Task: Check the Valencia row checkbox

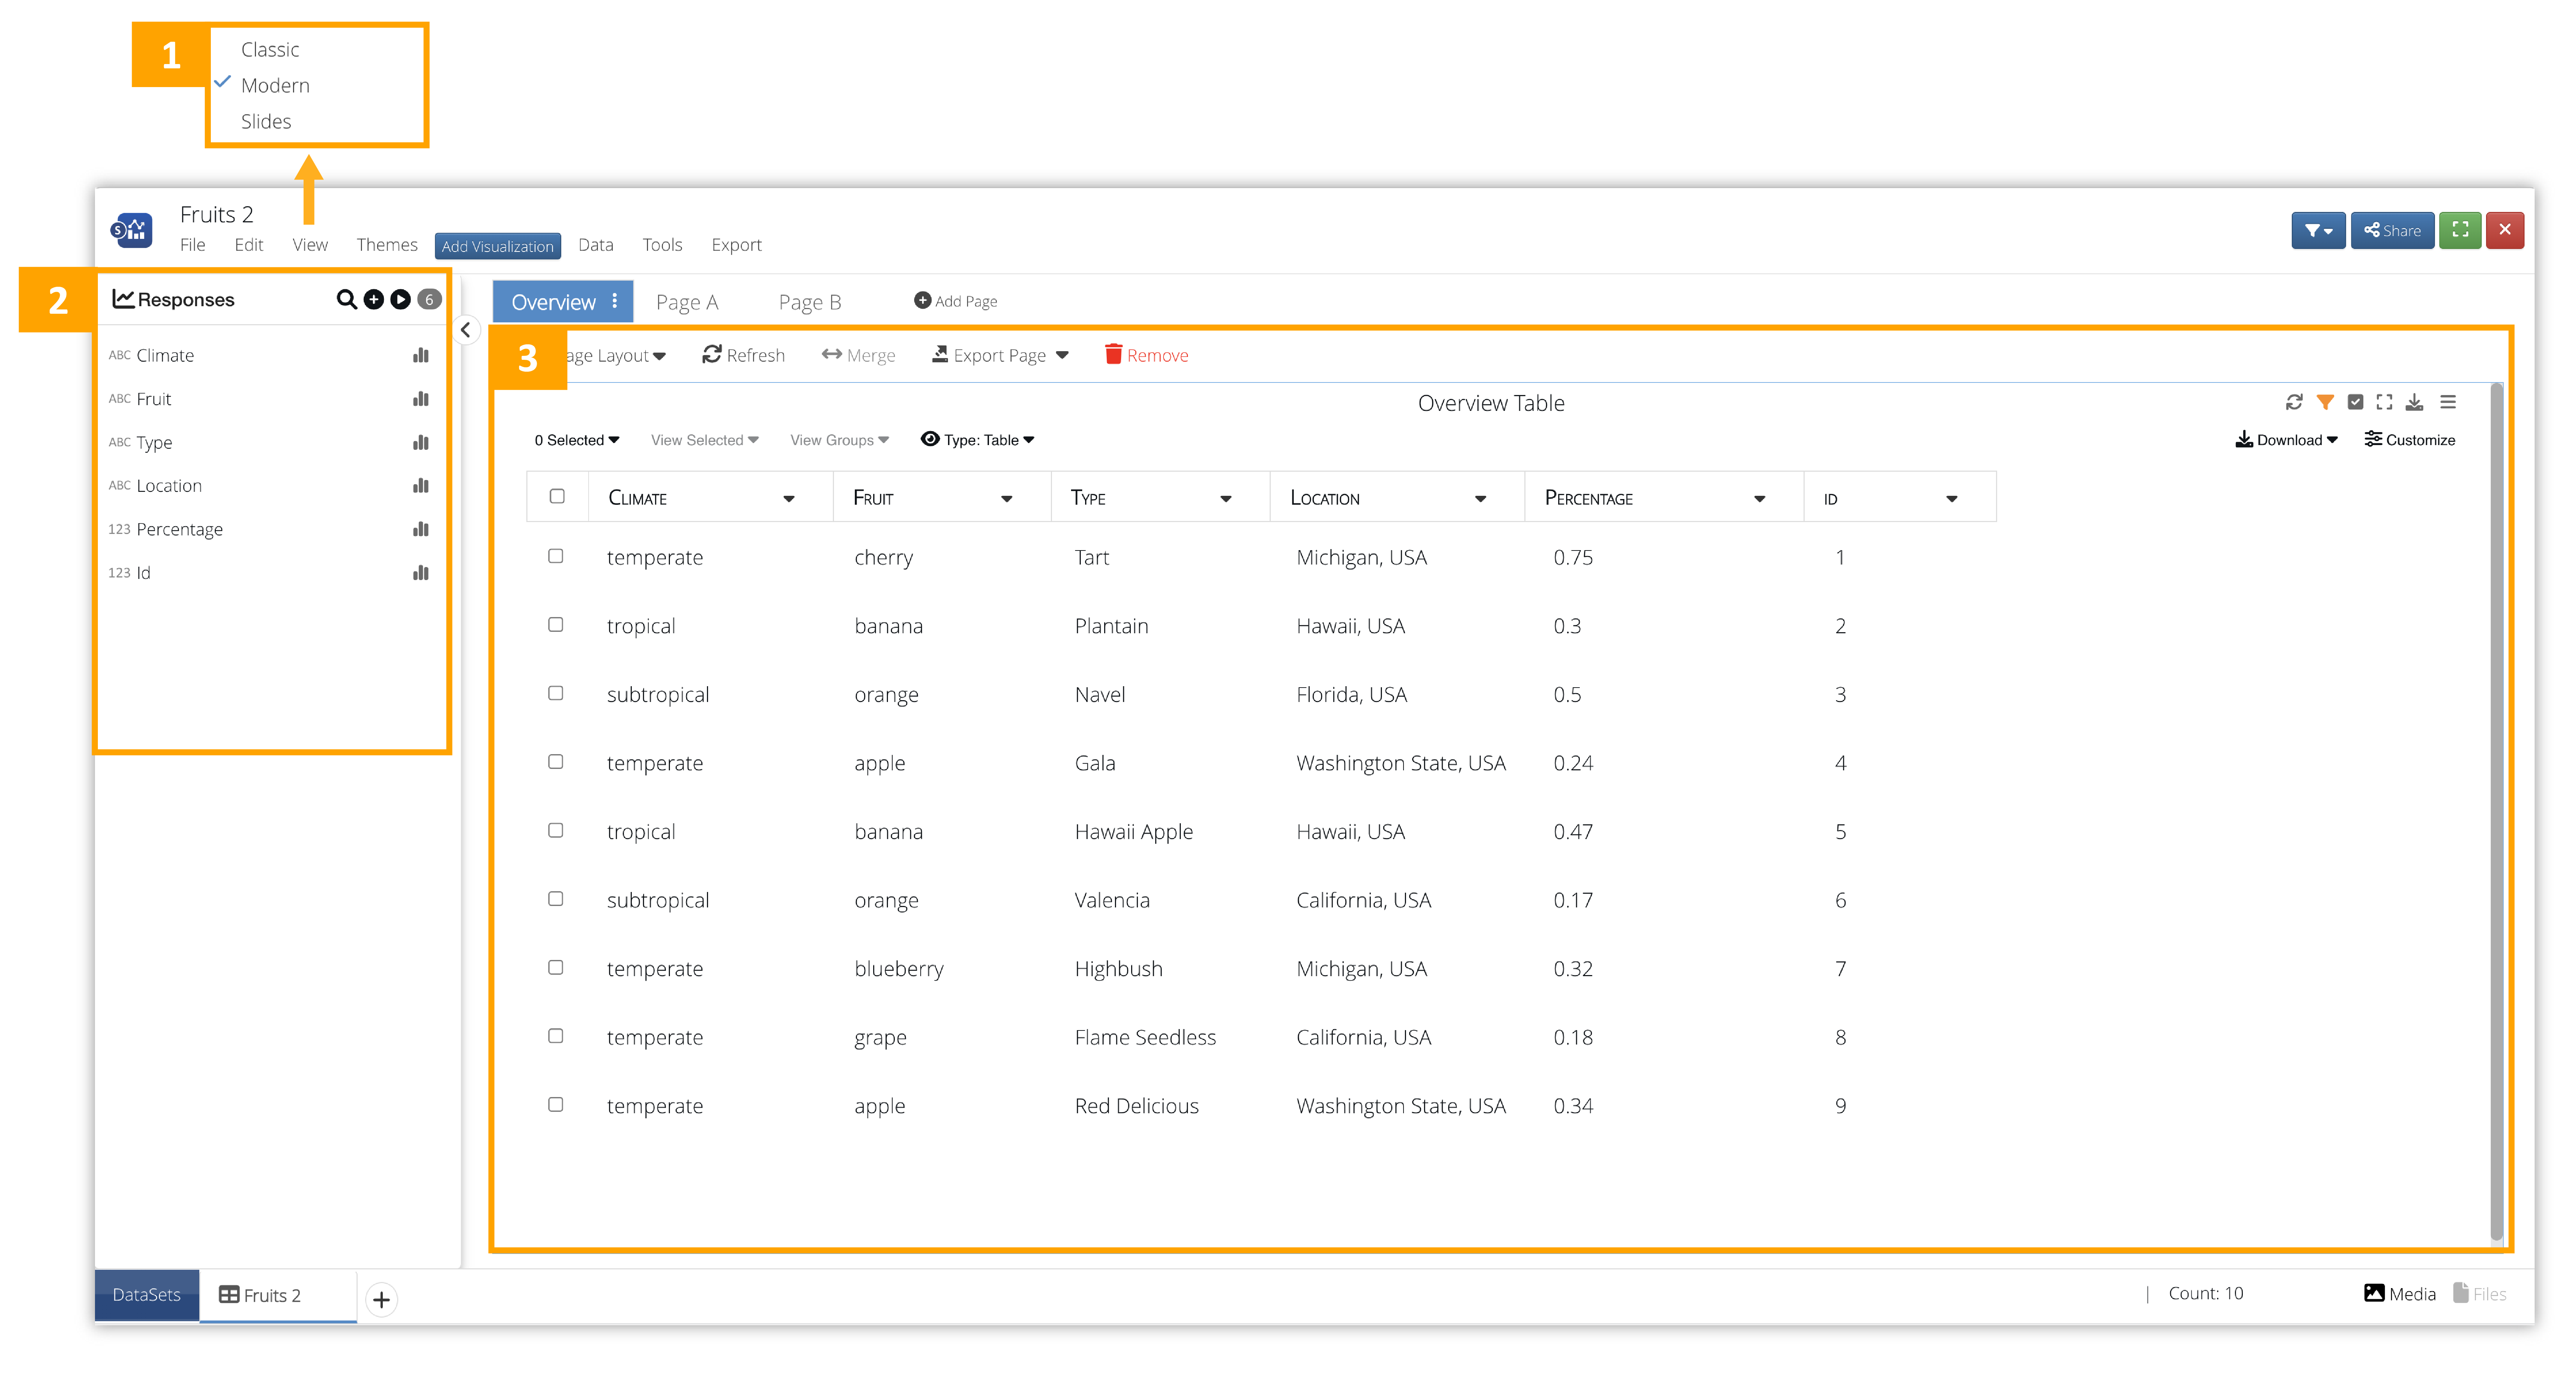Action: click(x=556, y=899)
